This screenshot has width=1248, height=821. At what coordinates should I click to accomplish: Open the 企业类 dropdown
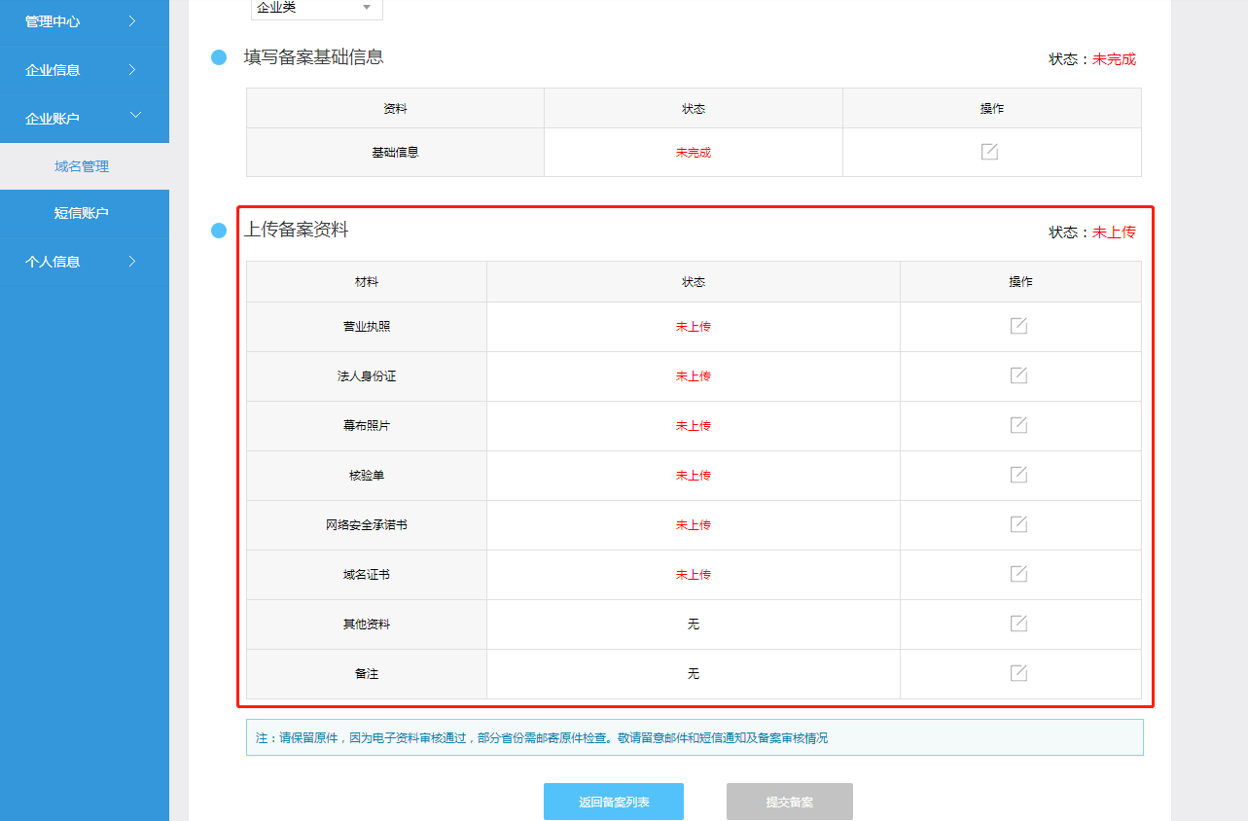point(316,8)
